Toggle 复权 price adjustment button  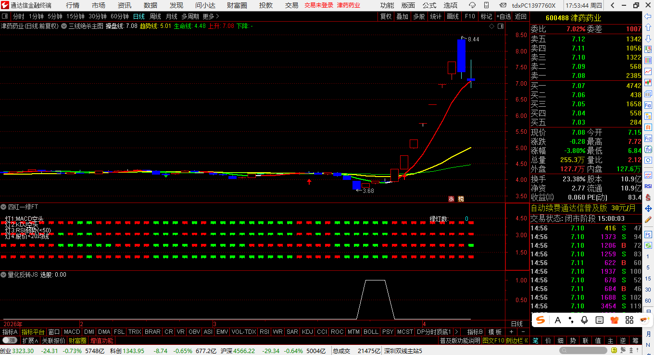386,16
